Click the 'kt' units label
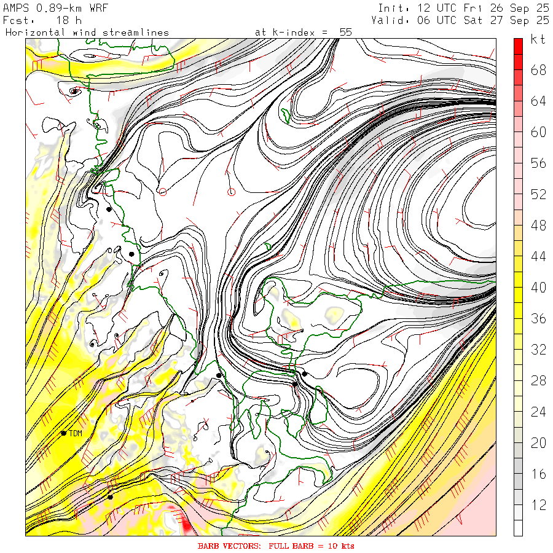This screenshot has height=553, width=553. 538,41
